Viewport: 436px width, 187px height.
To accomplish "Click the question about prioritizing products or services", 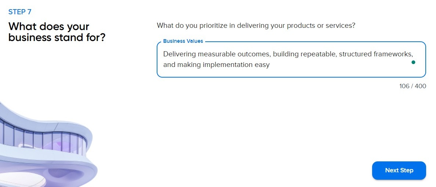I will (x=256, y=26).
